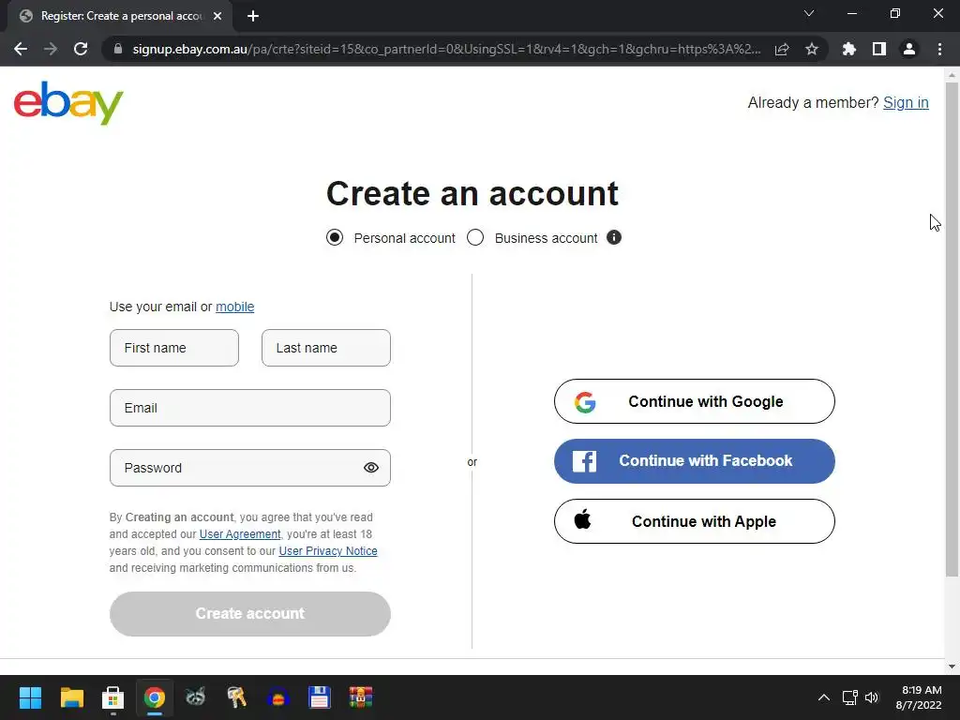
Task: Share this page icon in address bar
Action: pyautogui.click(x=782, y=49)
